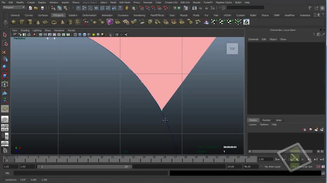Click the TOP view cube
The image size is (327, 183).
pyautogui.click(x=232, y=48)
